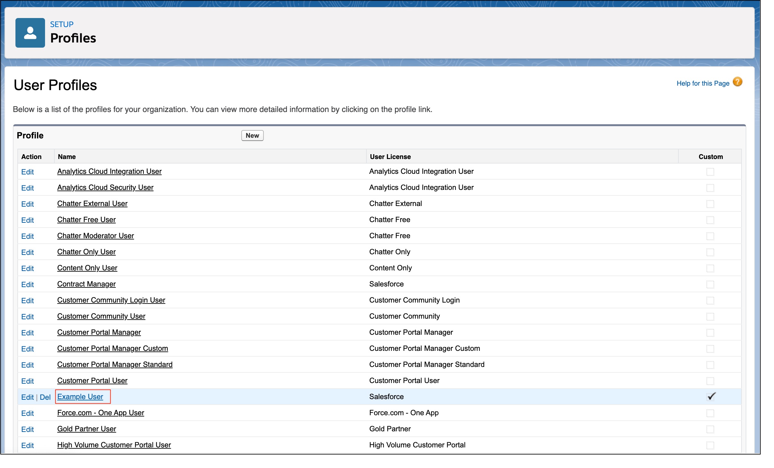Edit the Analytics Cloud Security User profile

pos(27,188)
